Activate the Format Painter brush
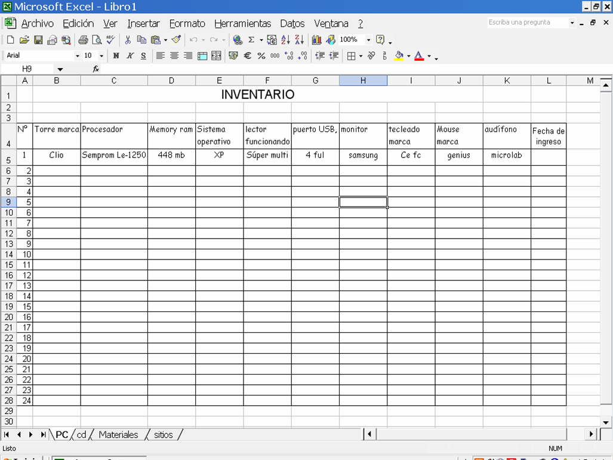 pyautogui.click(x=176, y=40)
